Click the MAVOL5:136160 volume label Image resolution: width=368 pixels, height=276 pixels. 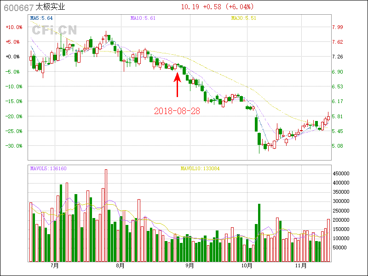click(48, 168)
